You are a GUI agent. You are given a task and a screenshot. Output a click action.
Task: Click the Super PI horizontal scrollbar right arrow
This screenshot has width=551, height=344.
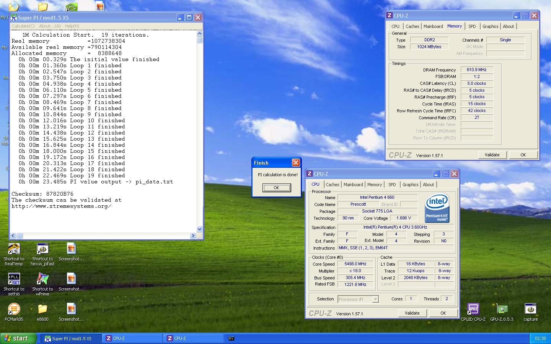193,236
